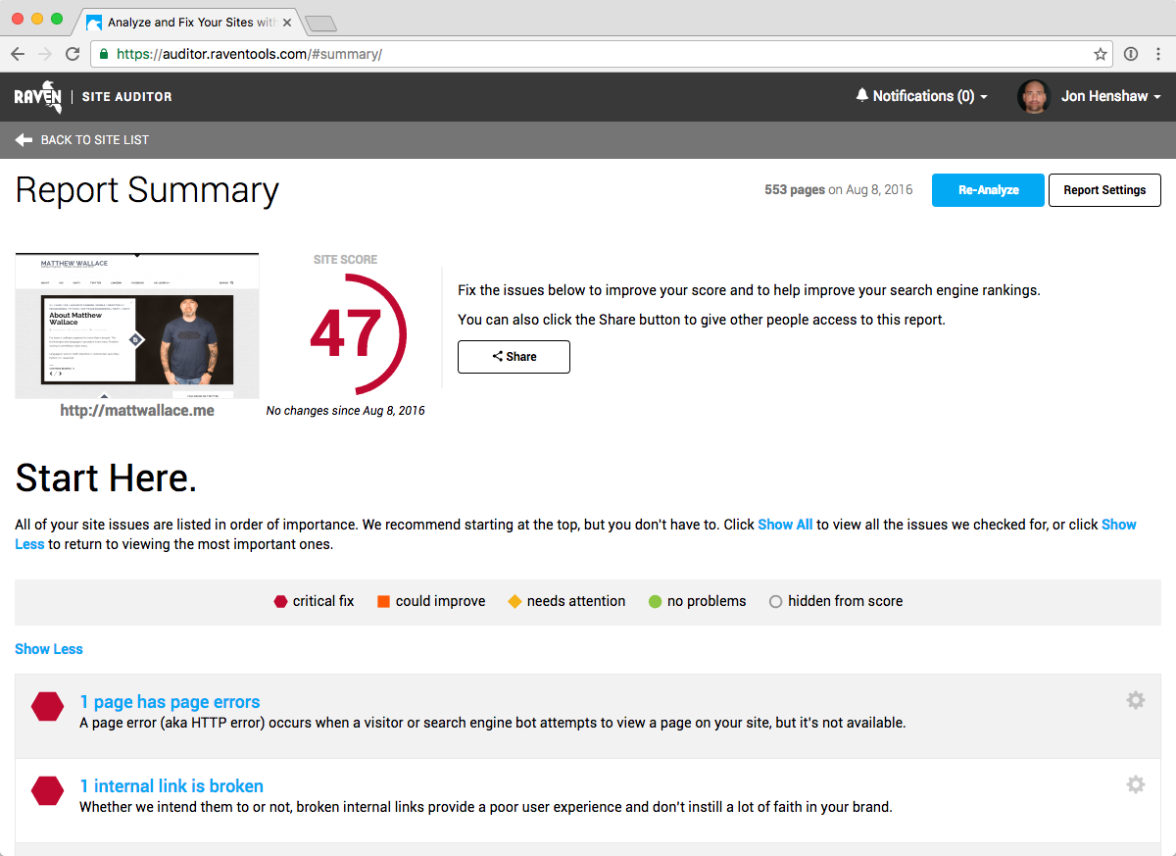This screenshot has height=856, width=1176.
Task: Click 'No changes since Aug 8, 2016' text
Action: click(x=346, y=411)
